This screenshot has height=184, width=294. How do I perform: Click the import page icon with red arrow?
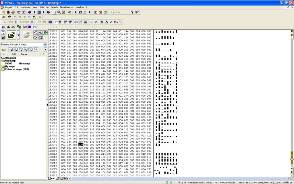click(x=36, y=33)
